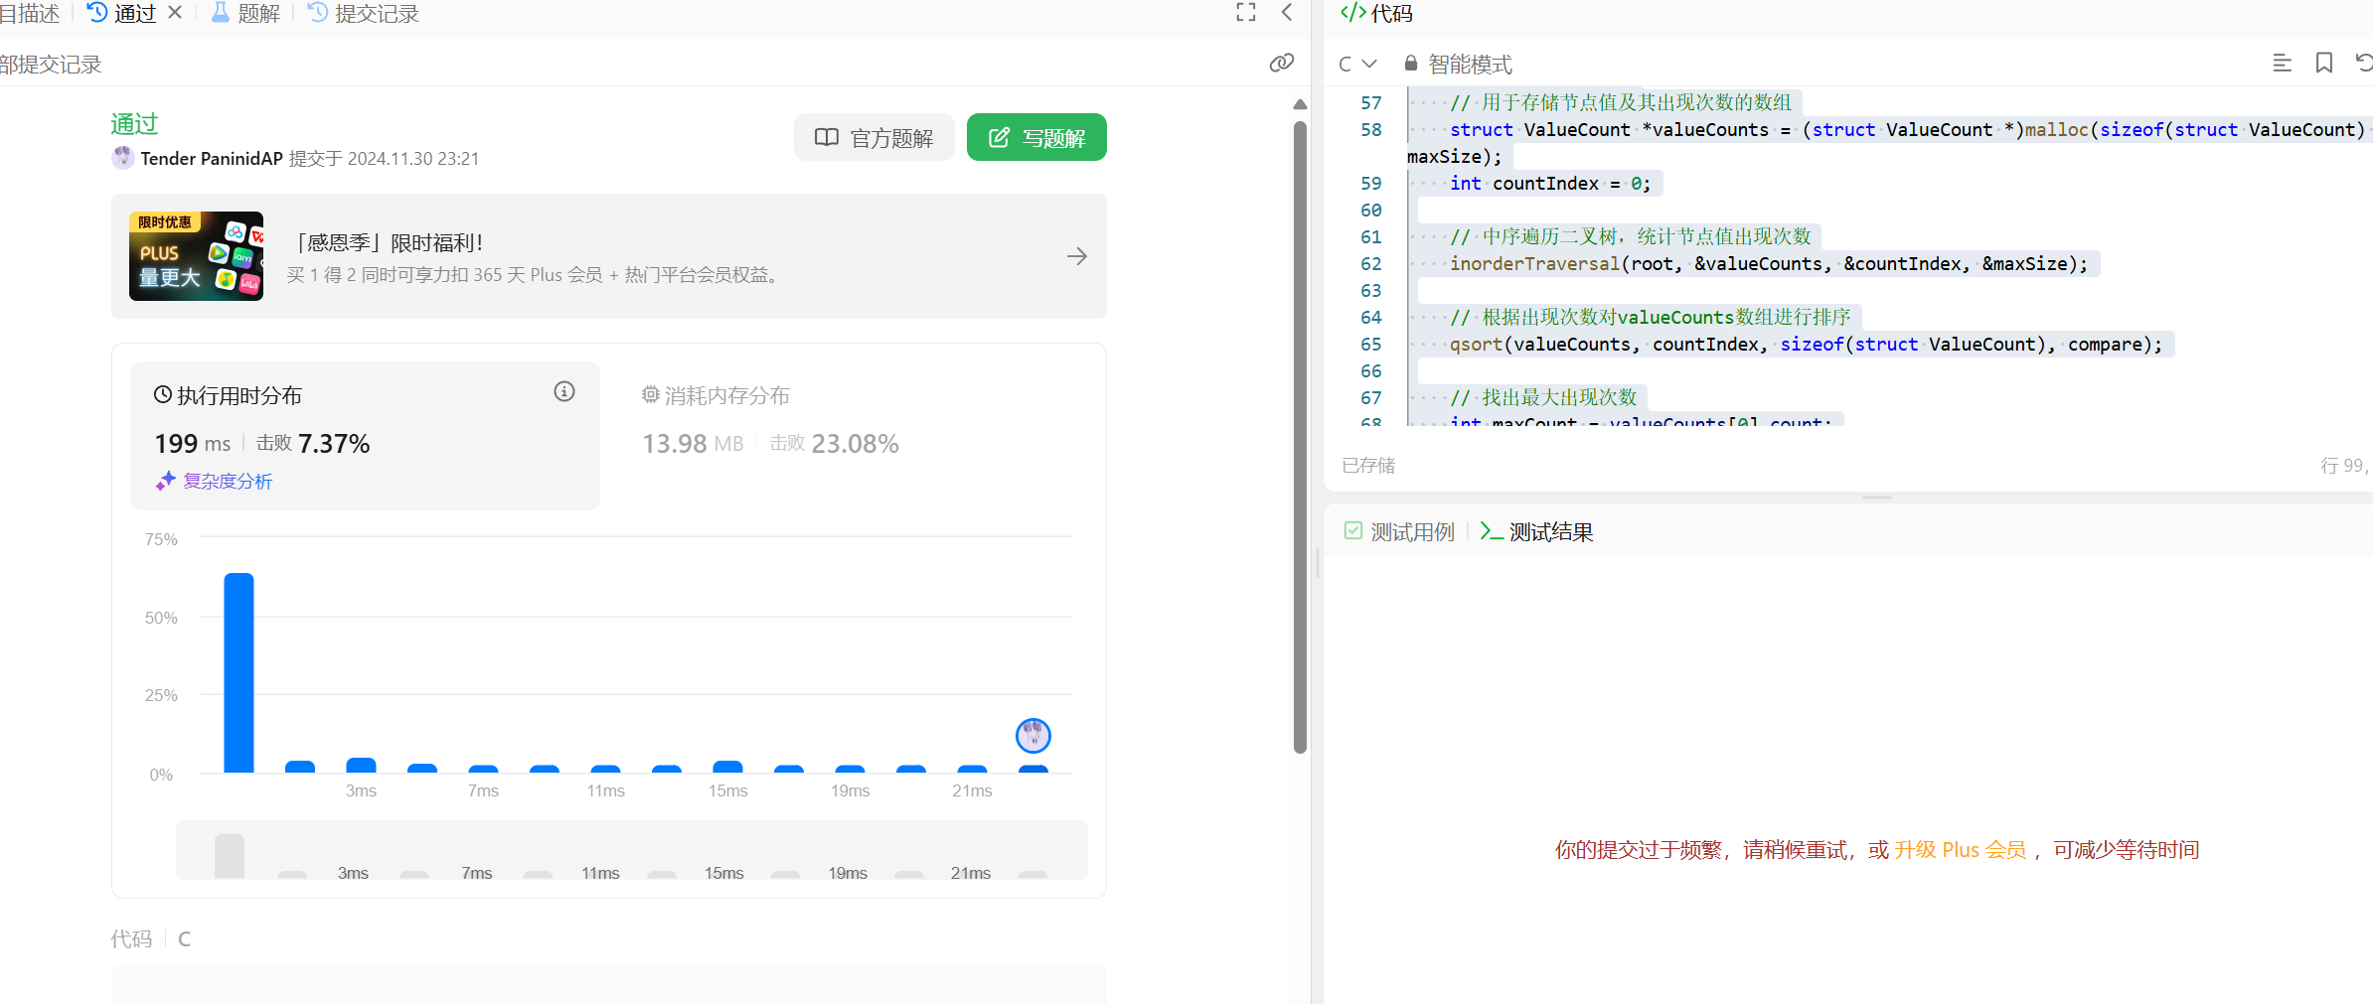Click the 升级 Plus 会员 link
Screen dimensions: 2373x1004
(1960, 850)
